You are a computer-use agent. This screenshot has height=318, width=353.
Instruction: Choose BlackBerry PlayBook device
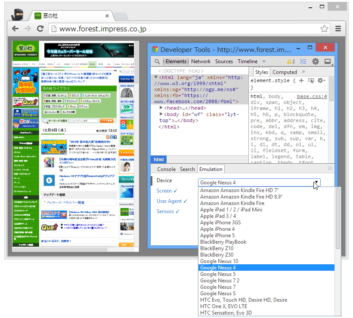point(266,242)
